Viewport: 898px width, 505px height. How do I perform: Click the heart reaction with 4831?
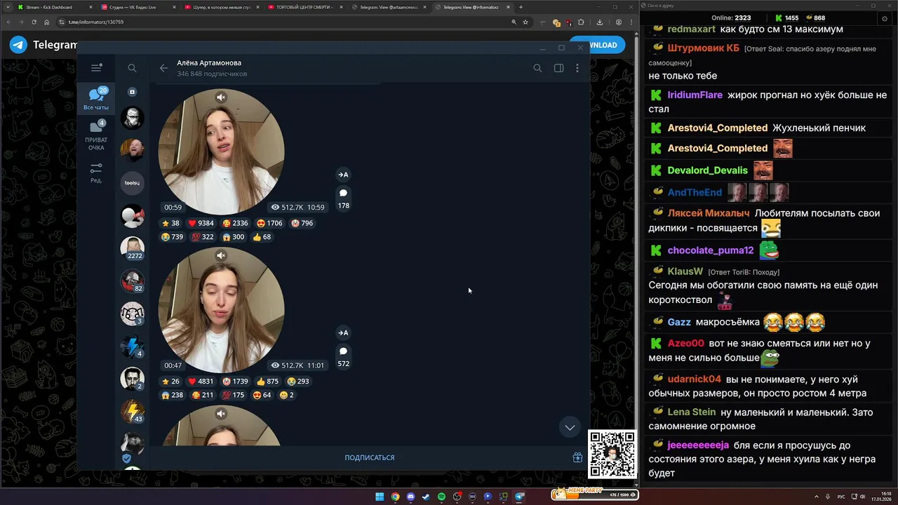pos(201,382)
